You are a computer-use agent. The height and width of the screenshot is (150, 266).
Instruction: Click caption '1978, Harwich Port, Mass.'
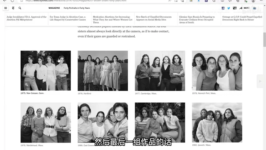tap(204, 93)
